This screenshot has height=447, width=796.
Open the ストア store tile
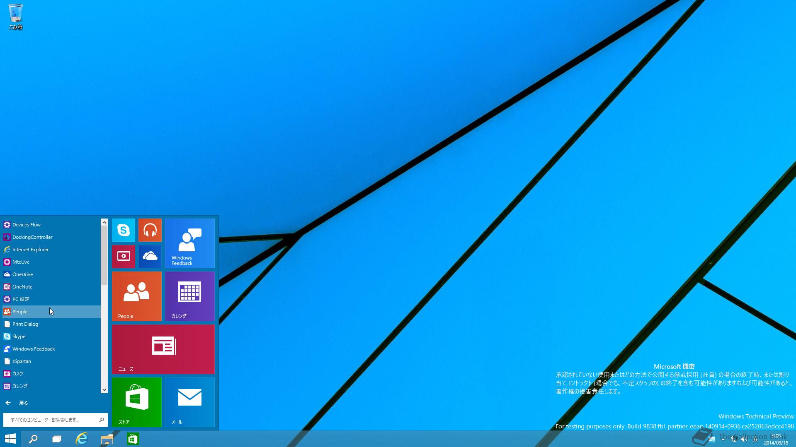(136, 402)
